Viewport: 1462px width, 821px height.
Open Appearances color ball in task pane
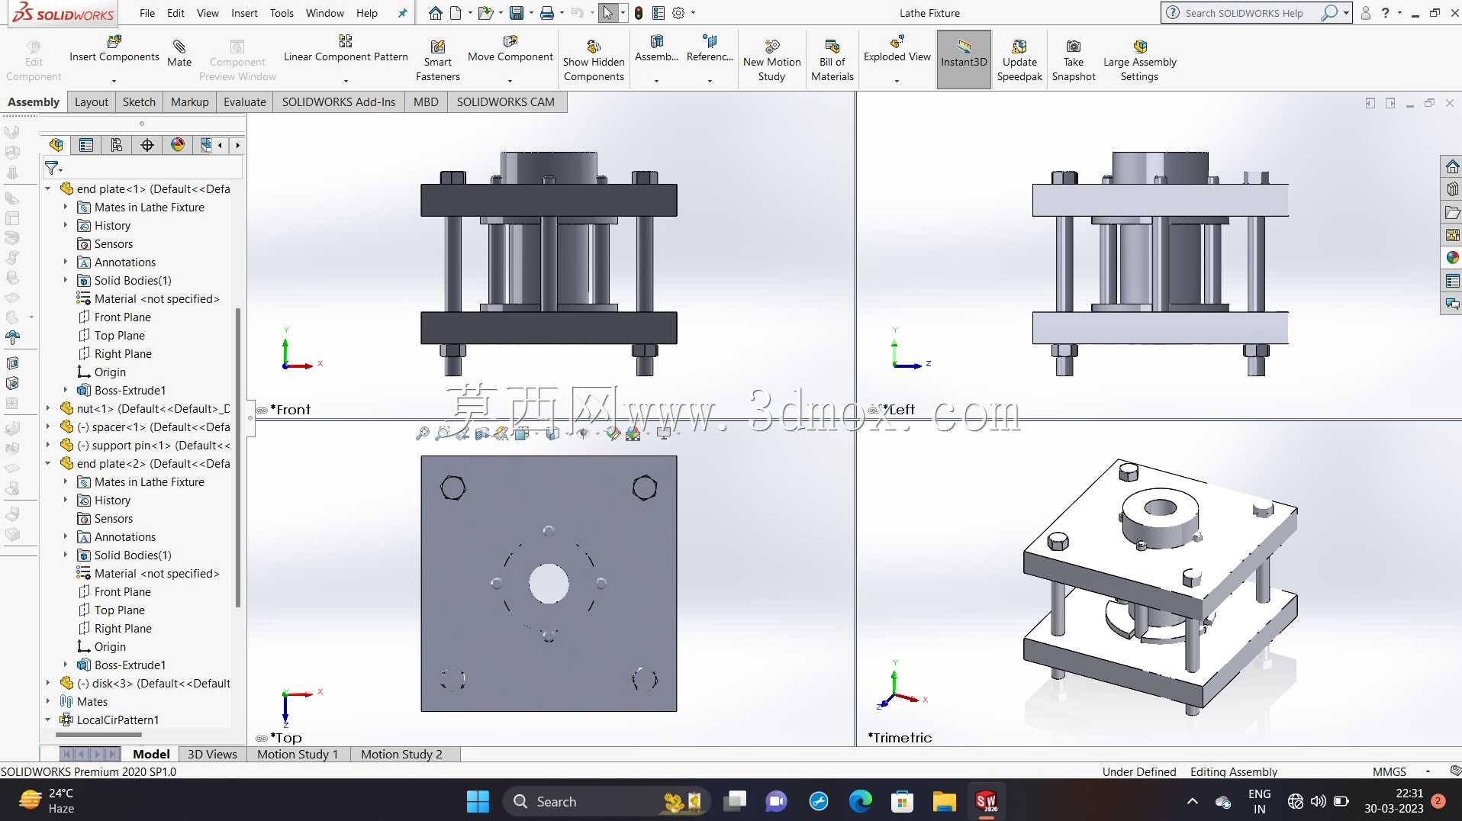coord(1452,258)
